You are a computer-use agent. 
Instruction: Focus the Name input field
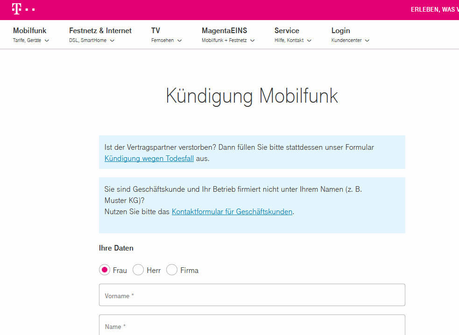pos(252,325)
